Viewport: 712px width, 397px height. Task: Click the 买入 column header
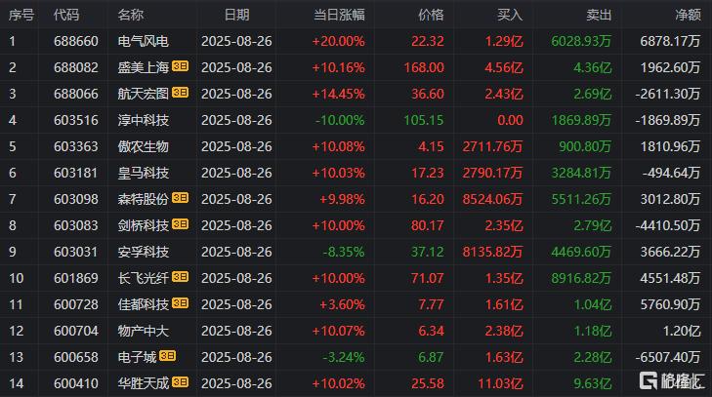510,15
